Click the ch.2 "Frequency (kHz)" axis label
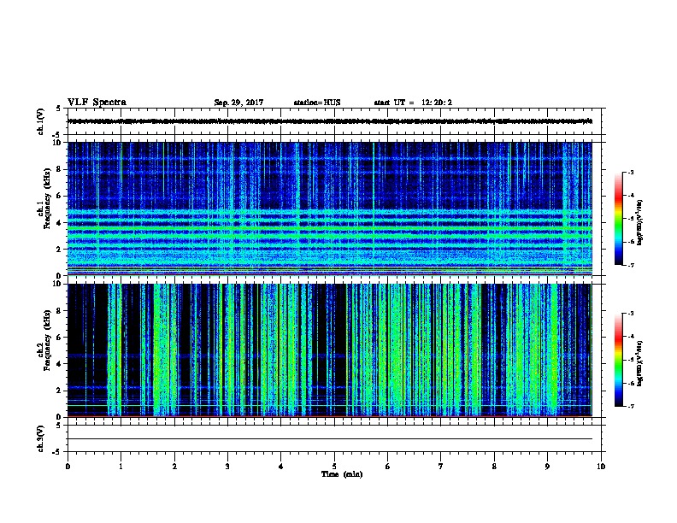 [47, 340]
